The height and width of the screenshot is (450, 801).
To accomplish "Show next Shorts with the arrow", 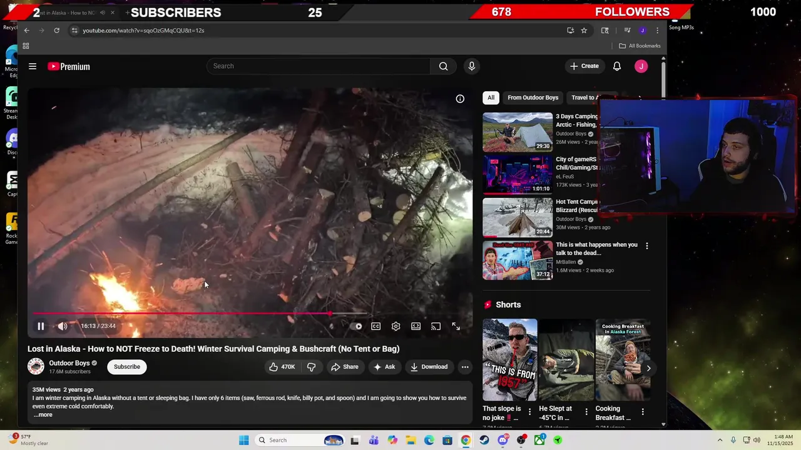I will point(648,368).
